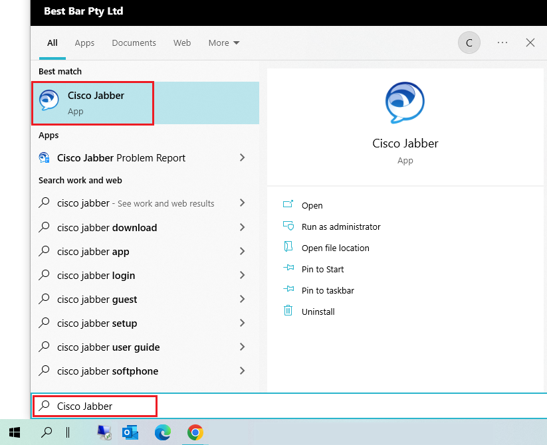Open the Cisco Jabber best match result

click(145, 103)
